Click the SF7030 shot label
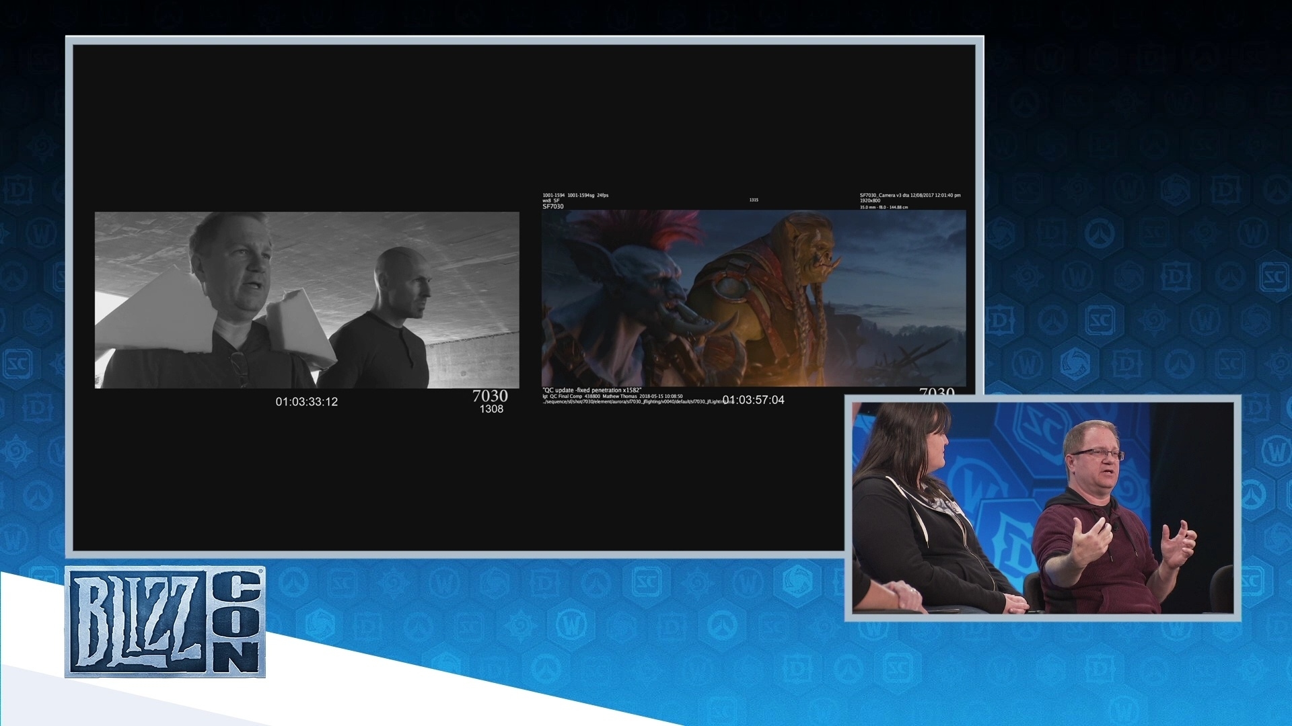This screenshot has height=726, width=1292. pos(553,206)
